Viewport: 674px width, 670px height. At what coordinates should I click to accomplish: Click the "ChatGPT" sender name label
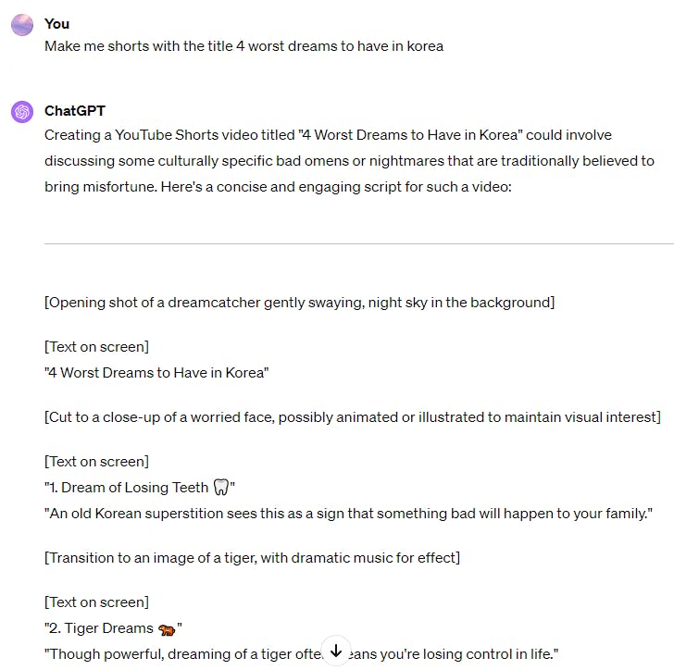[x=75, y=111]
